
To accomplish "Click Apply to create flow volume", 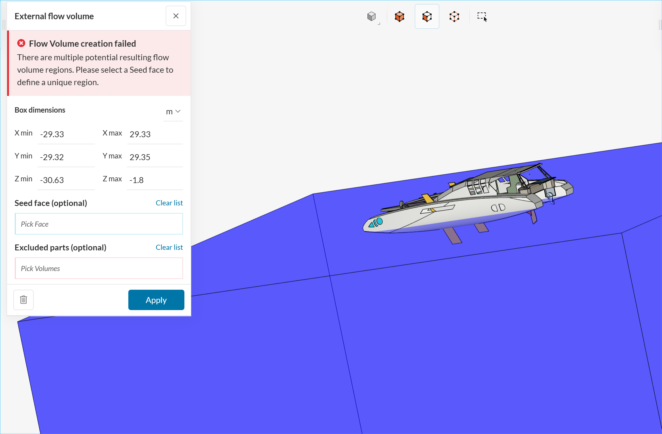I will (156, 300).
